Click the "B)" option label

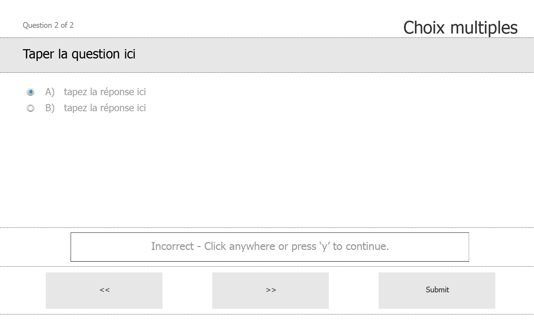coord(50,108)
